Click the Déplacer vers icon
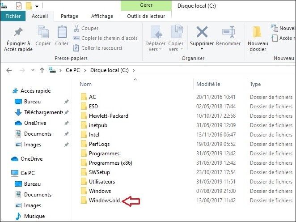Viewport: 296px width, 222px height. (156, 32)
